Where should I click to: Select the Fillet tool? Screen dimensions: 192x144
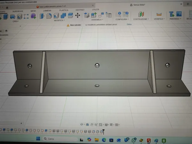coord(49,16)
